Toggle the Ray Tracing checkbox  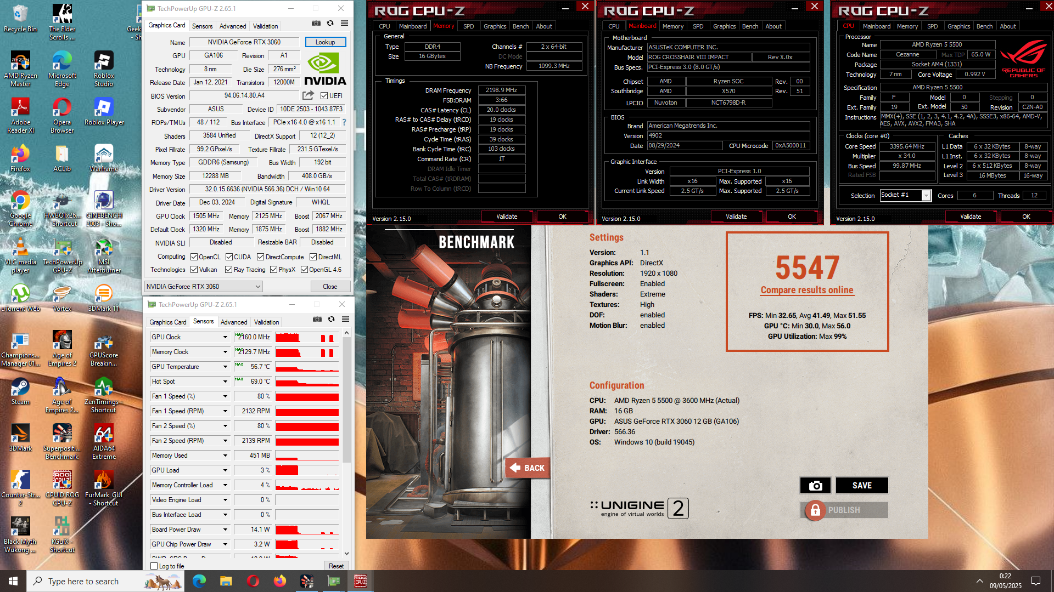pos(229,270)
